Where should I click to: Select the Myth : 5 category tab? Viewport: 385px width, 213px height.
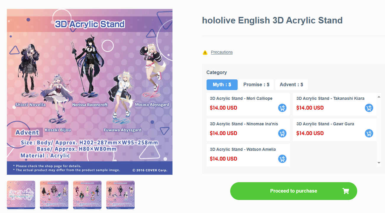coord(222,85)
